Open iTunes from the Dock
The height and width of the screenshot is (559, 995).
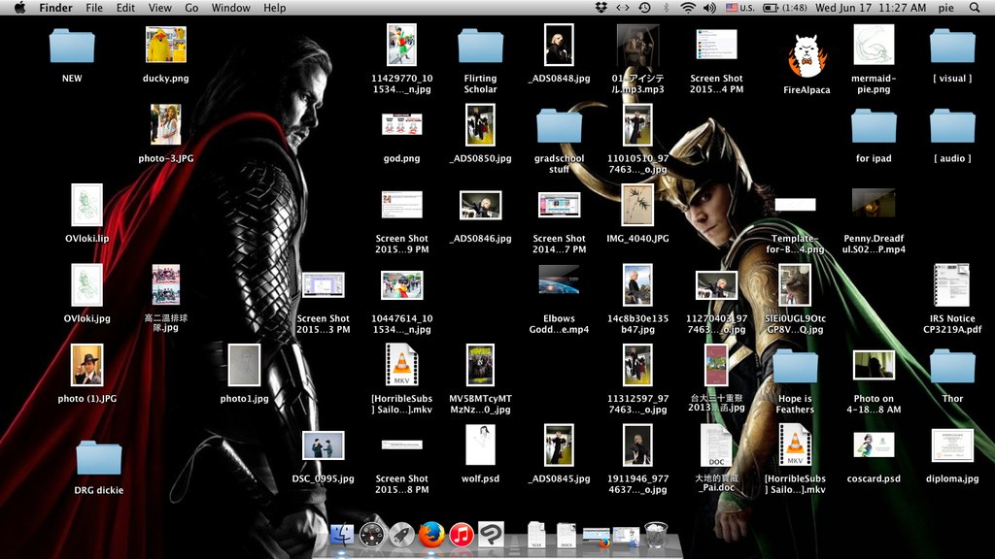click(462, 535)
